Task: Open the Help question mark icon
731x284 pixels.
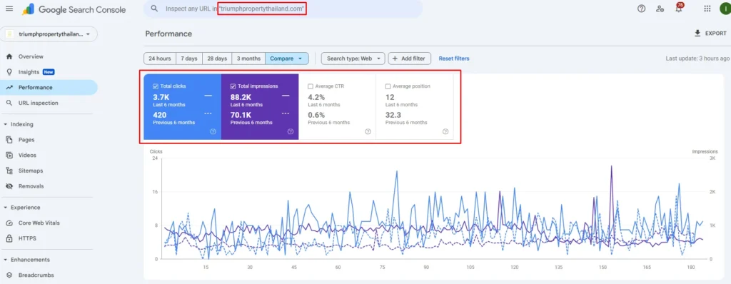Action: [642, 9]
